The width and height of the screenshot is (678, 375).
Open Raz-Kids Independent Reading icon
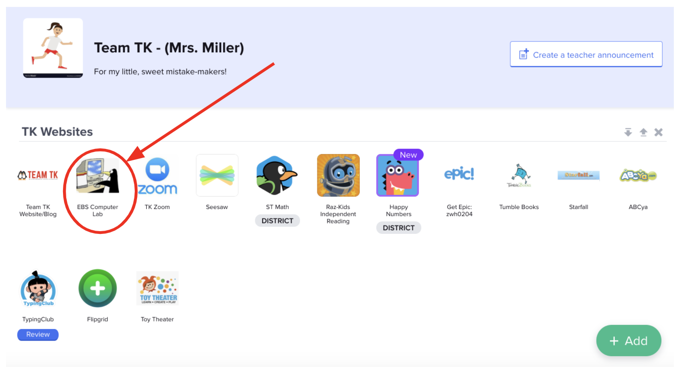[x=338, y=176]
